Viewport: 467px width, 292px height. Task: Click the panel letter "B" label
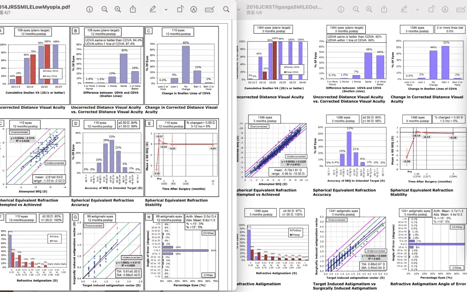[x=75, y=31]
